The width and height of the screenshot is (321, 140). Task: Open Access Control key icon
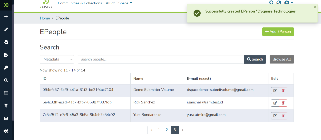(x=6, y=68)
